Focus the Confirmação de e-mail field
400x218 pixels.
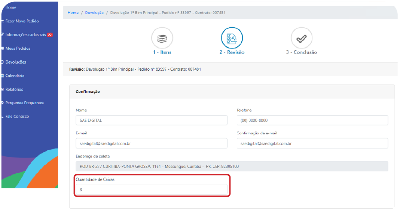[312, 143]
